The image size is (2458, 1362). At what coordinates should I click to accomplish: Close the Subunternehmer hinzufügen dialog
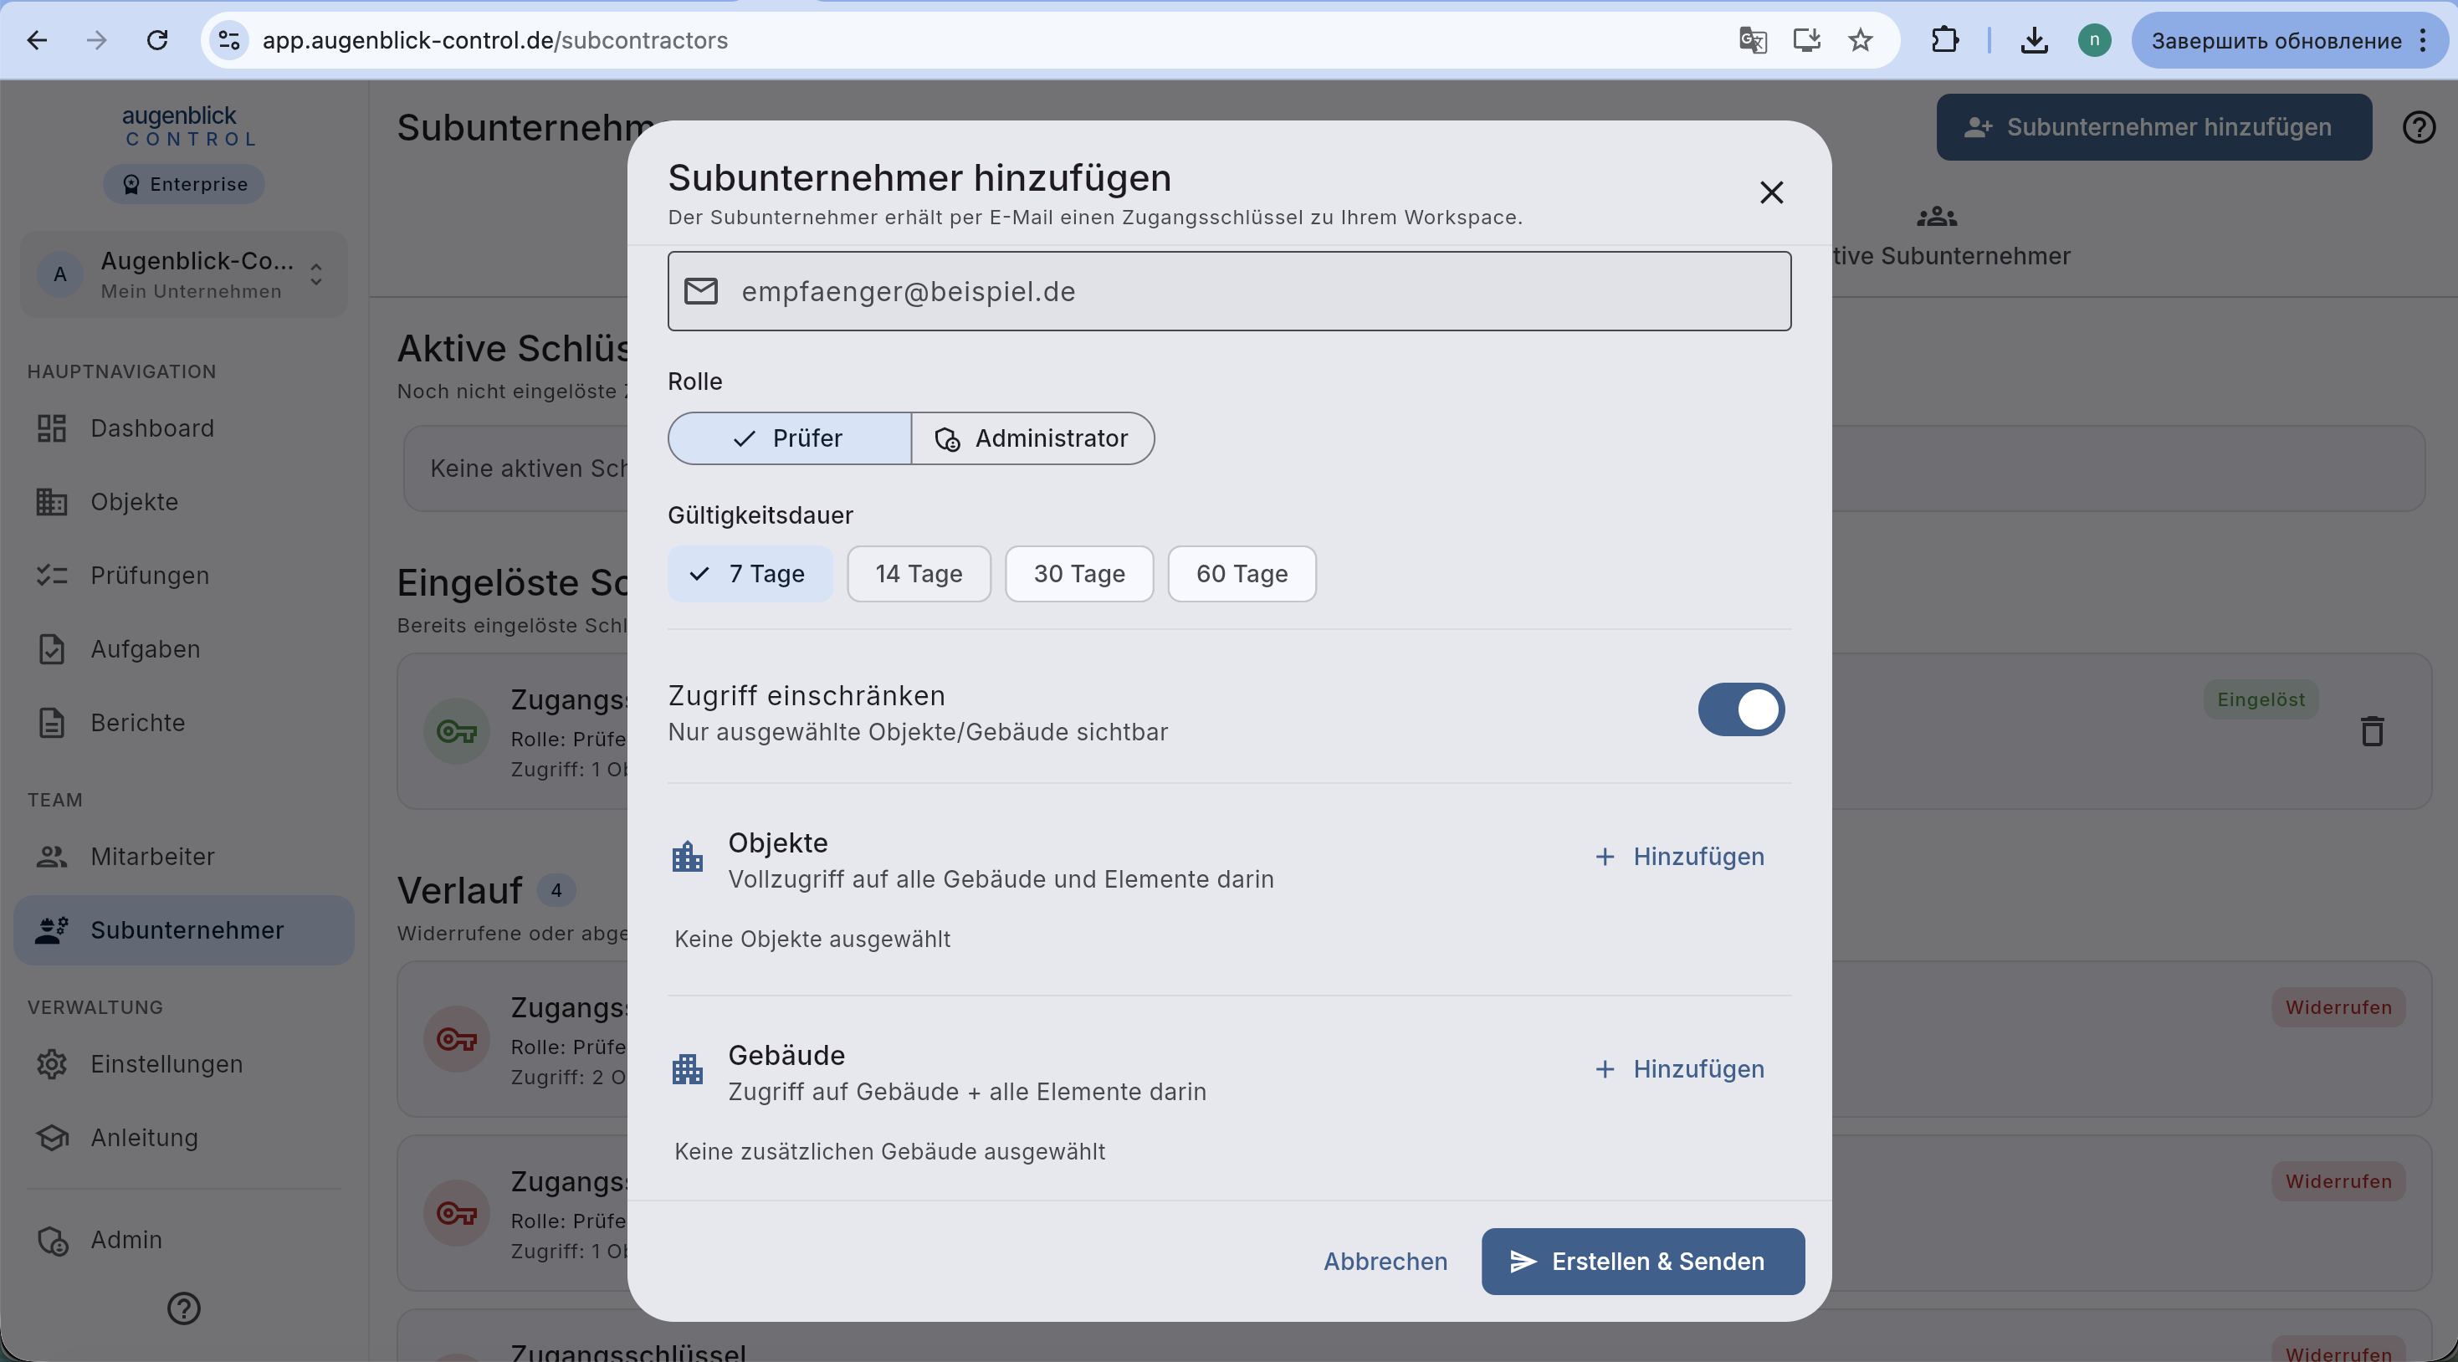tap(1771, 192)
